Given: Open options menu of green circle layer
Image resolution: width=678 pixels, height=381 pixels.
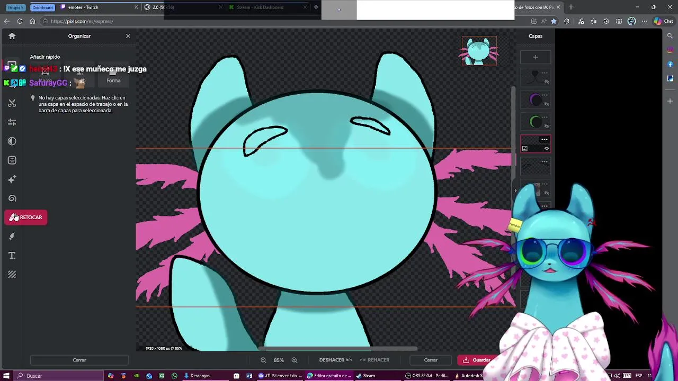Looking at the screenshot, I should point(545,117).
